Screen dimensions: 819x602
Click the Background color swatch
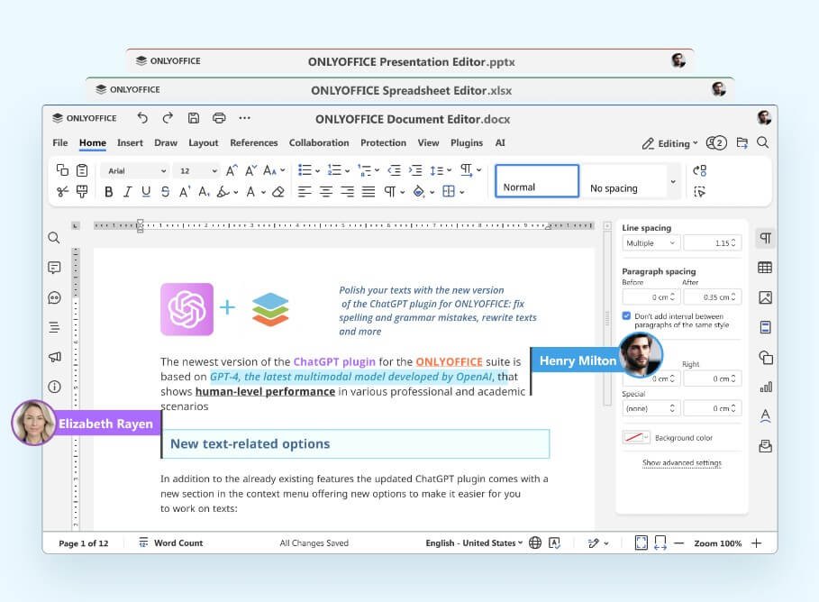pyautogui.click(x=636, y=437)
